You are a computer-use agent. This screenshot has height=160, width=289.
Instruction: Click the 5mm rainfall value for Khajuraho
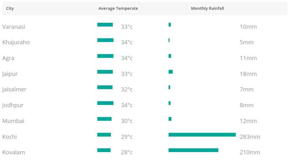247,42
